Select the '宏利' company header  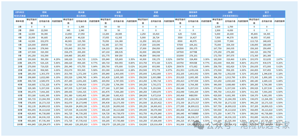coord(44,12)
